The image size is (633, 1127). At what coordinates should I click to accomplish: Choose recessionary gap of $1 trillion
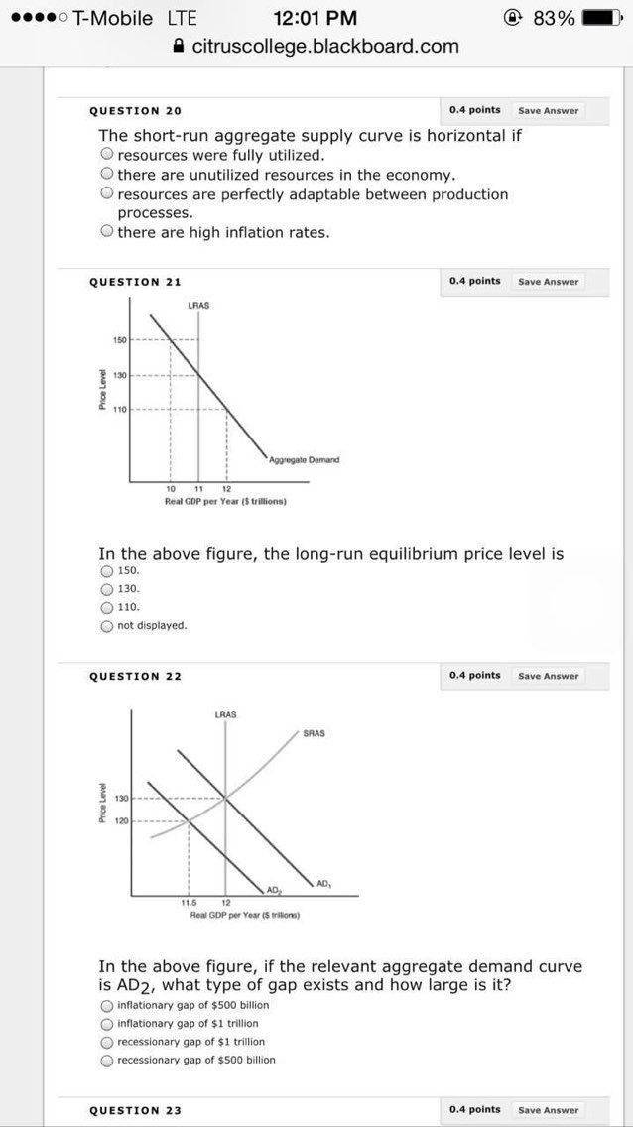(106, 1042)
